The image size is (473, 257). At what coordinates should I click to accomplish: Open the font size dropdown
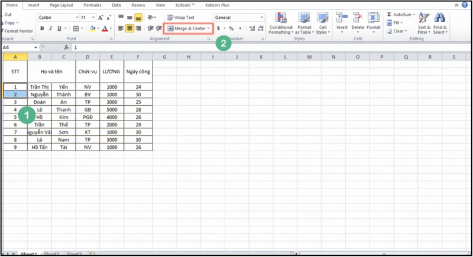[93, 18]
